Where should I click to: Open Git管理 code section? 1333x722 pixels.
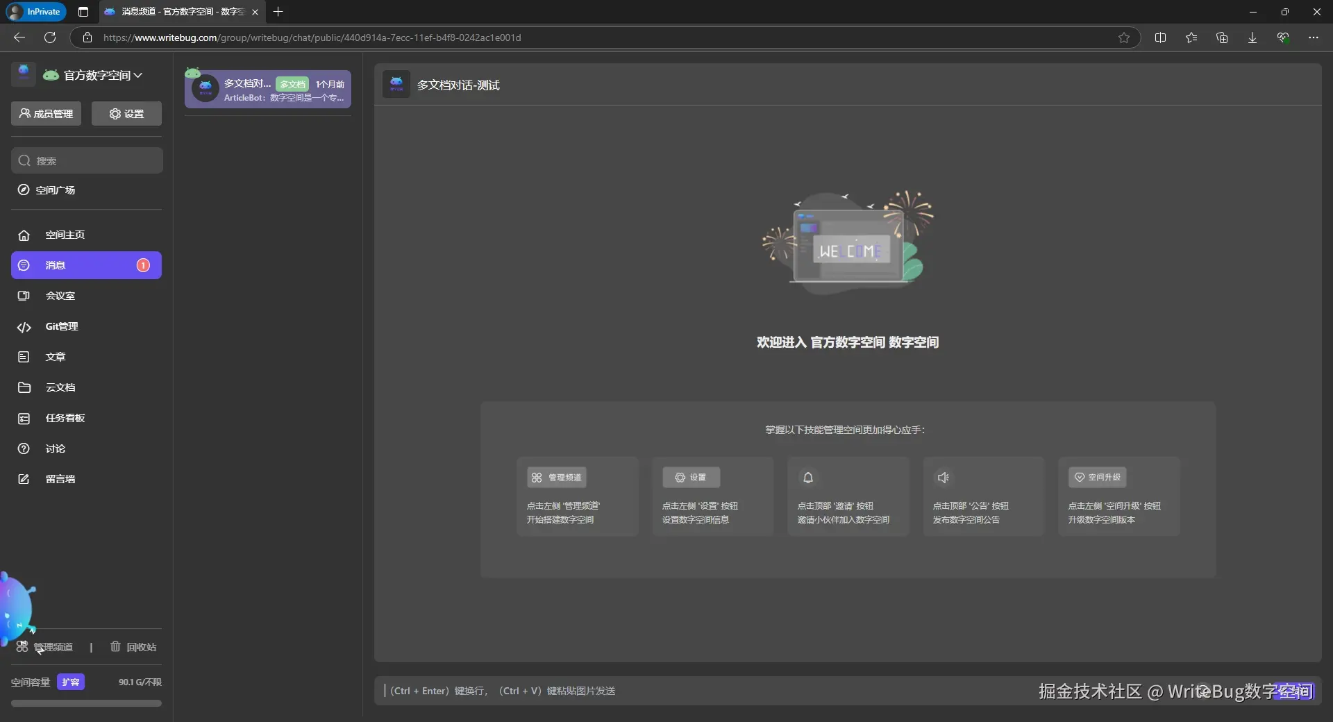coord(61,326)
